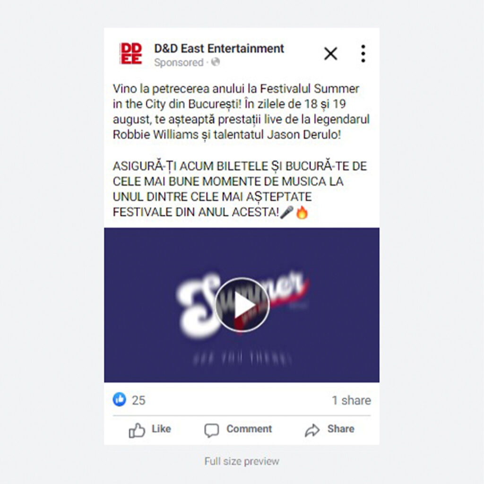View the 25 reactions count
Viewport: 484px width, 484px height.
(x=138, y=400)
